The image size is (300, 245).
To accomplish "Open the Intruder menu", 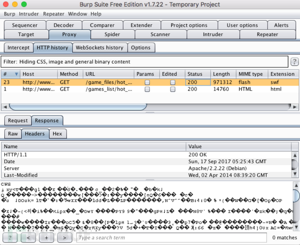I will click(29, 14).
